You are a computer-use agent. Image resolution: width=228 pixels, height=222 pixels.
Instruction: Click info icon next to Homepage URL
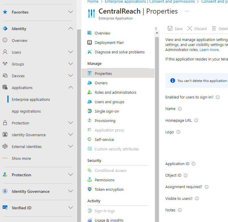pos(196,120)
